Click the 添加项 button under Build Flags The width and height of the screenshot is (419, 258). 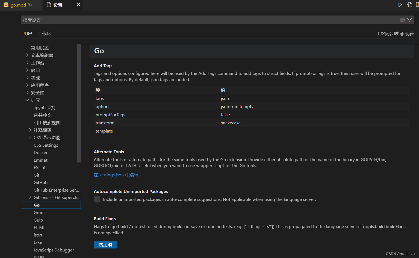pyautogui.click(x=105, y=245)
